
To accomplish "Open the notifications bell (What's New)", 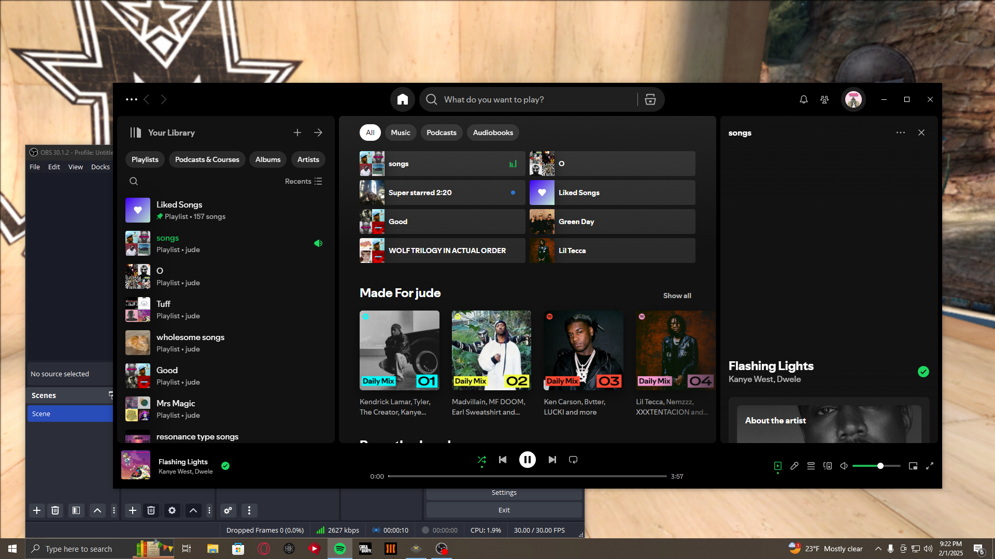I will pyautogui.click(x=803, y=99).
